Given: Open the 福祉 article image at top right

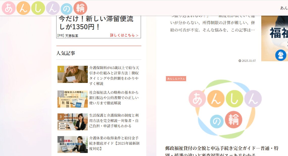Looking at the screenshot, I should pos(274,38).
